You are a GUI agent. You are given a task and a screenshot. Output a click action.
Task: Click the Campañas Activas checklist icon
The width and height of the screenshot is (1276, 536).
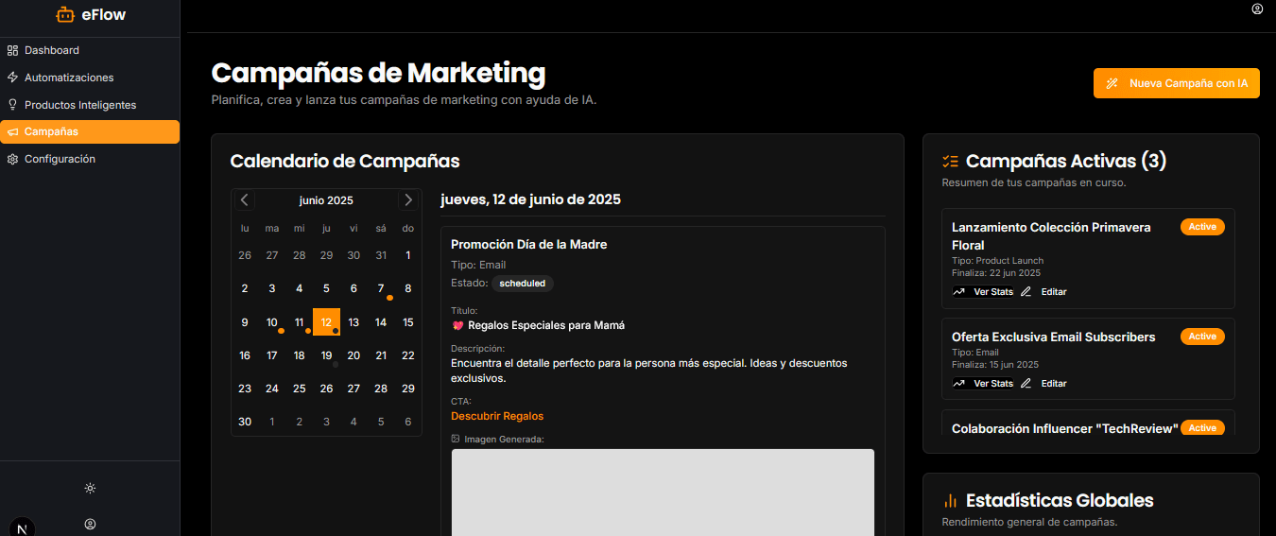[x=951, y=162]
